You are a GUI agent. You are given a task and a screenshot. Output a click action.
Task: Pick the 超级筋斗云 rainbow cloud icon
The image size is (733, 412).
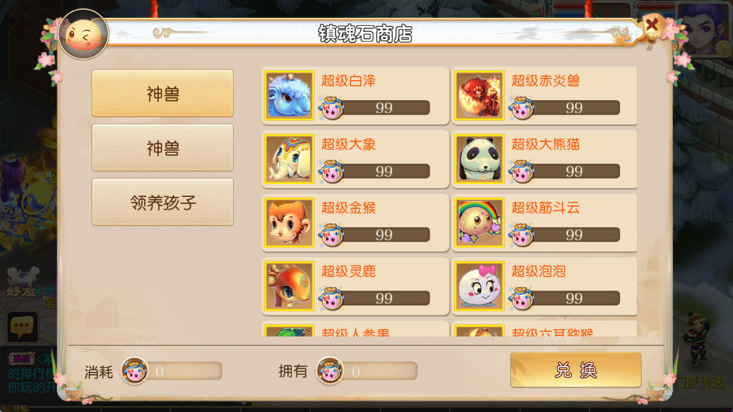(479, 222)
